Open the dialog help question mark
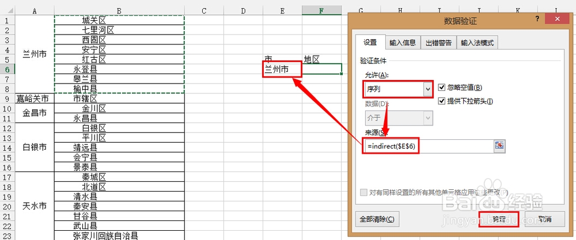This screenshot has width=576, height=240. [537, 19]
